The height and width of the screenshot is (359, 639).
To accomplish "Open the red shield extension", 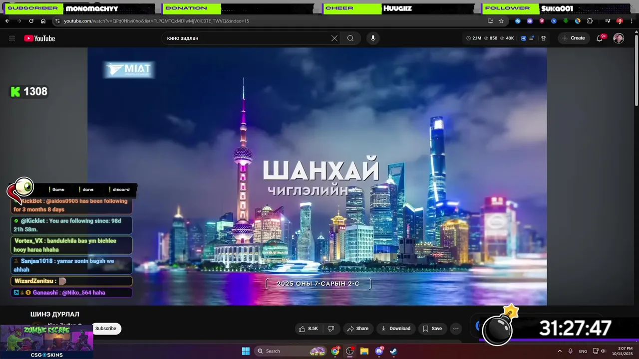I will click(542, 21).
